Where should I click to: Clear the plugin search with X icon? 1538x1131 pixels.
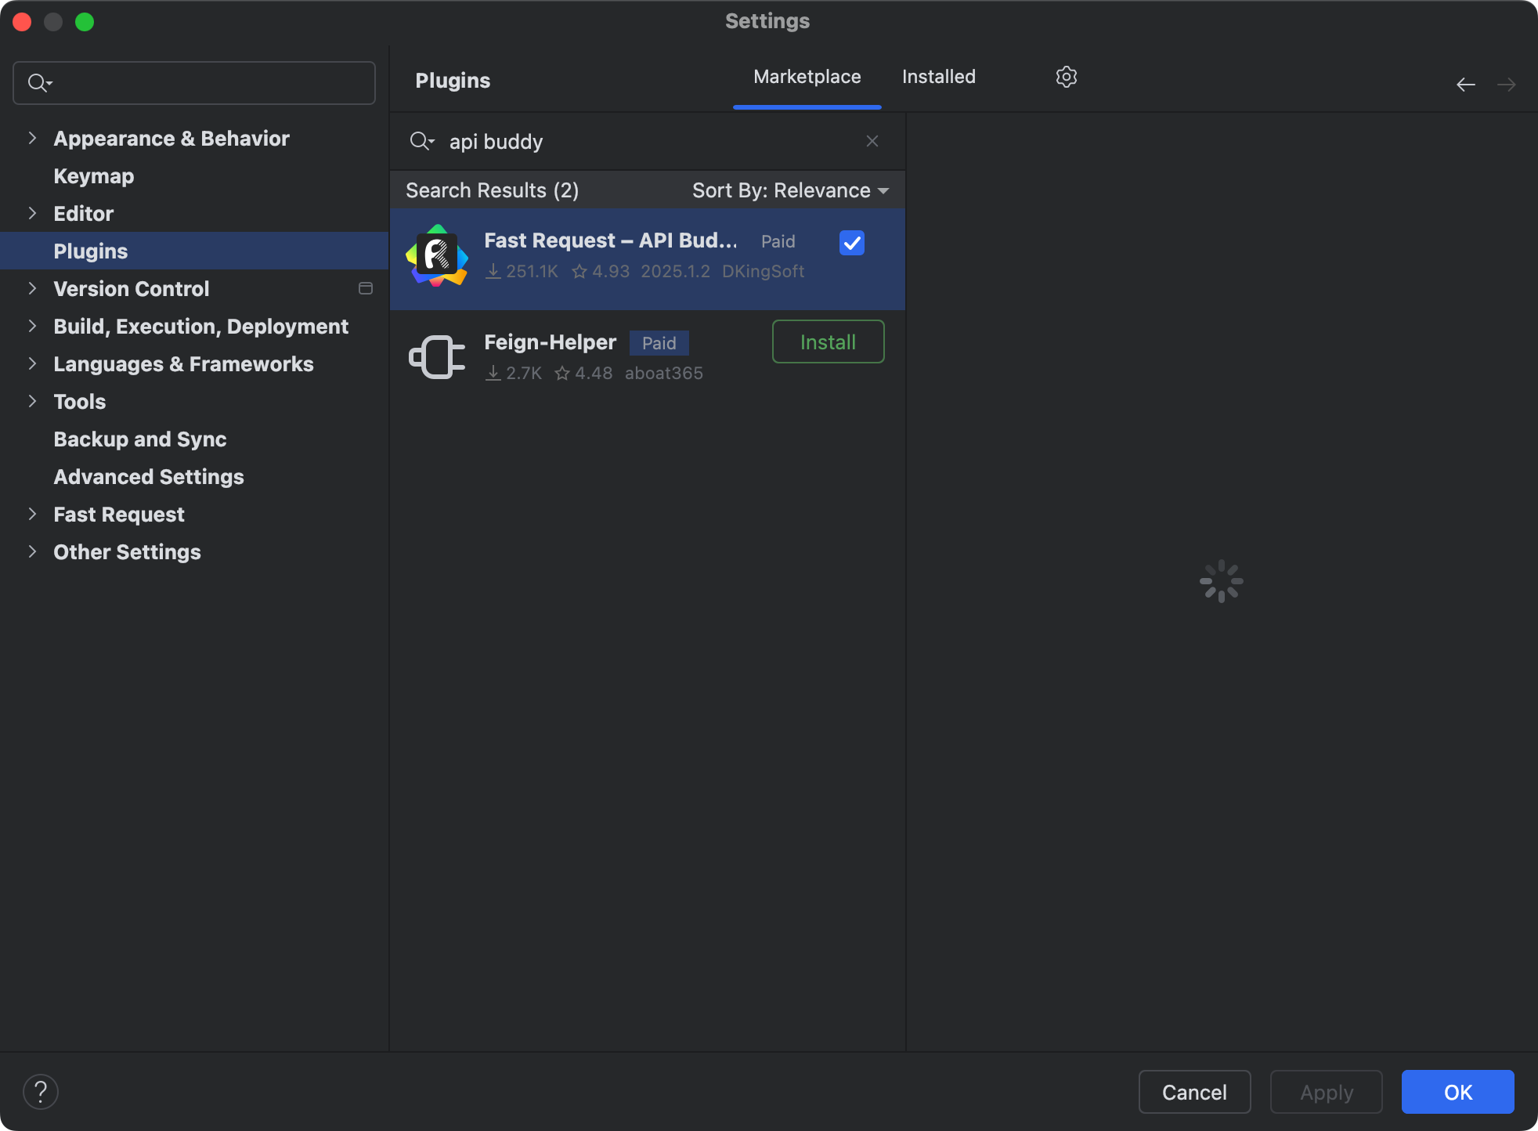tap(872, 141)
